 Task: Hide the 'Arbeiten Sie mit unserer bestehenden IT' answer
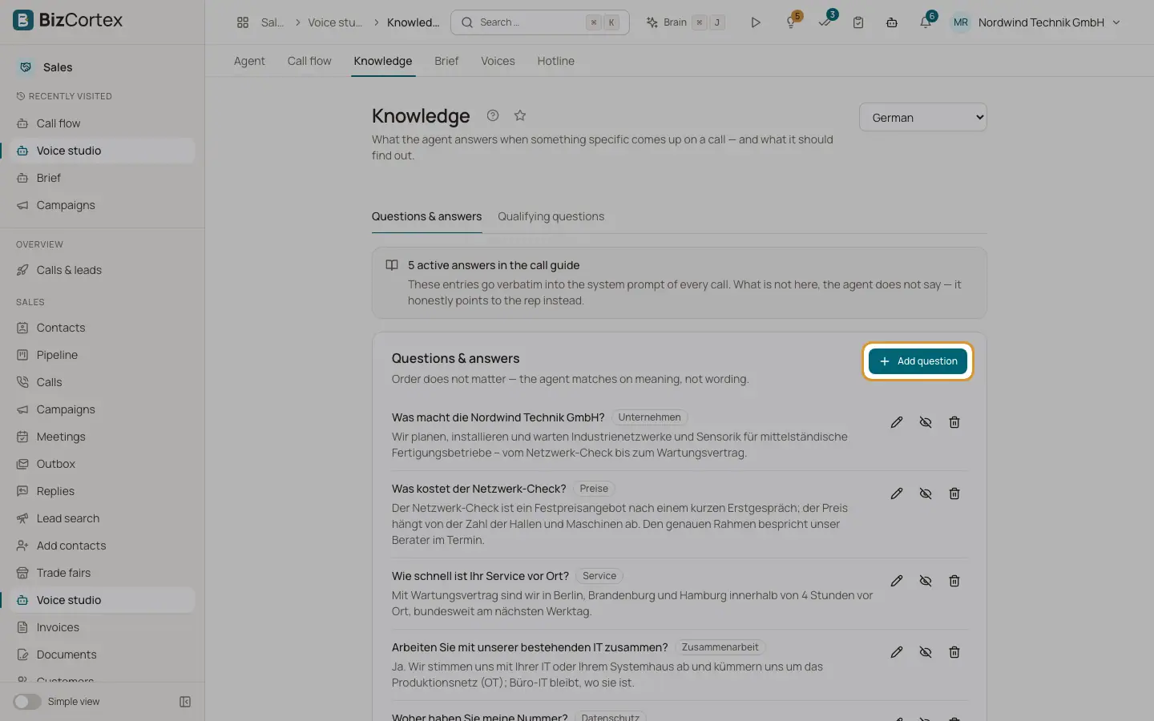[x=926, y=652]
